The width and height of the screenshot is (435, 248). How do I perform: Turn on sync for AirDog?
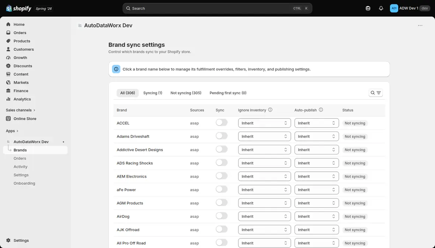click(222, 216)
